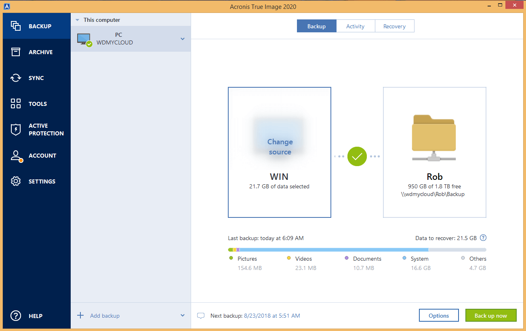Click the blue System legend dot

404,258
